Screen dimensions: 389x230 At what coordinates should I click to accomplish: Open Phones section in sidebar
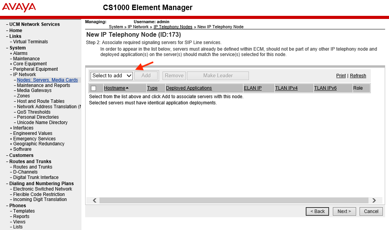pyautogui.click(x=18, y=206)
